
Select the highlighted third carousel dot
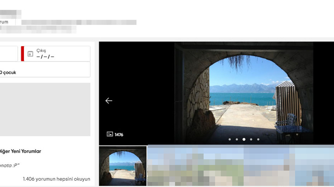[x=244, y=139]
